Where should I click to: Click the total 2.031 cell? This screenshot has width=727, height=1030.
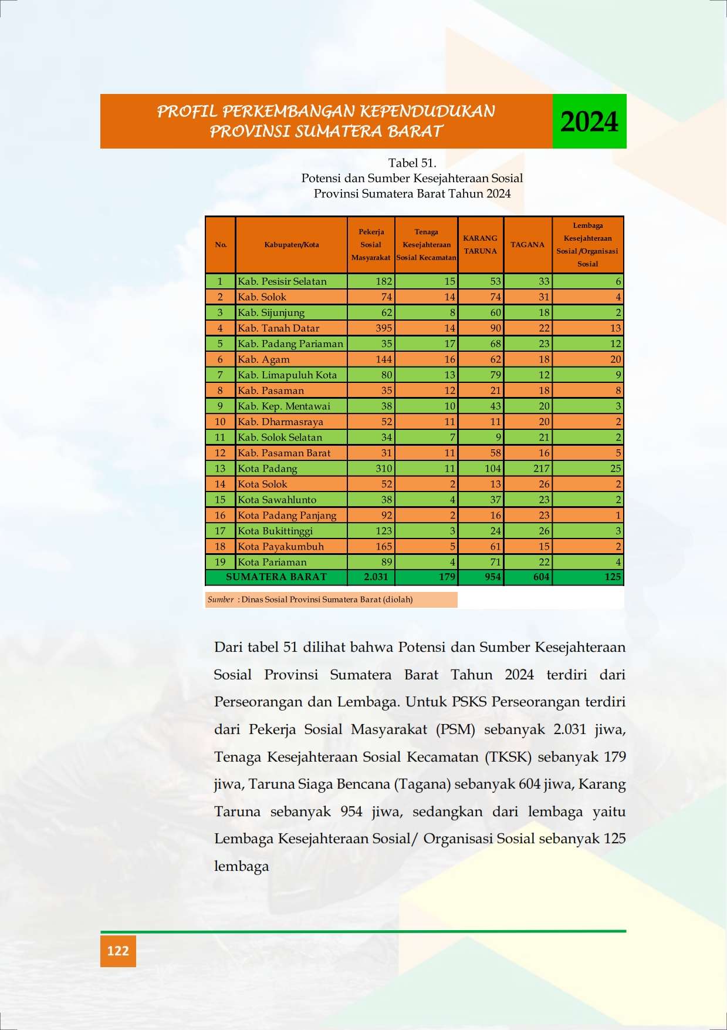[376, 577]
